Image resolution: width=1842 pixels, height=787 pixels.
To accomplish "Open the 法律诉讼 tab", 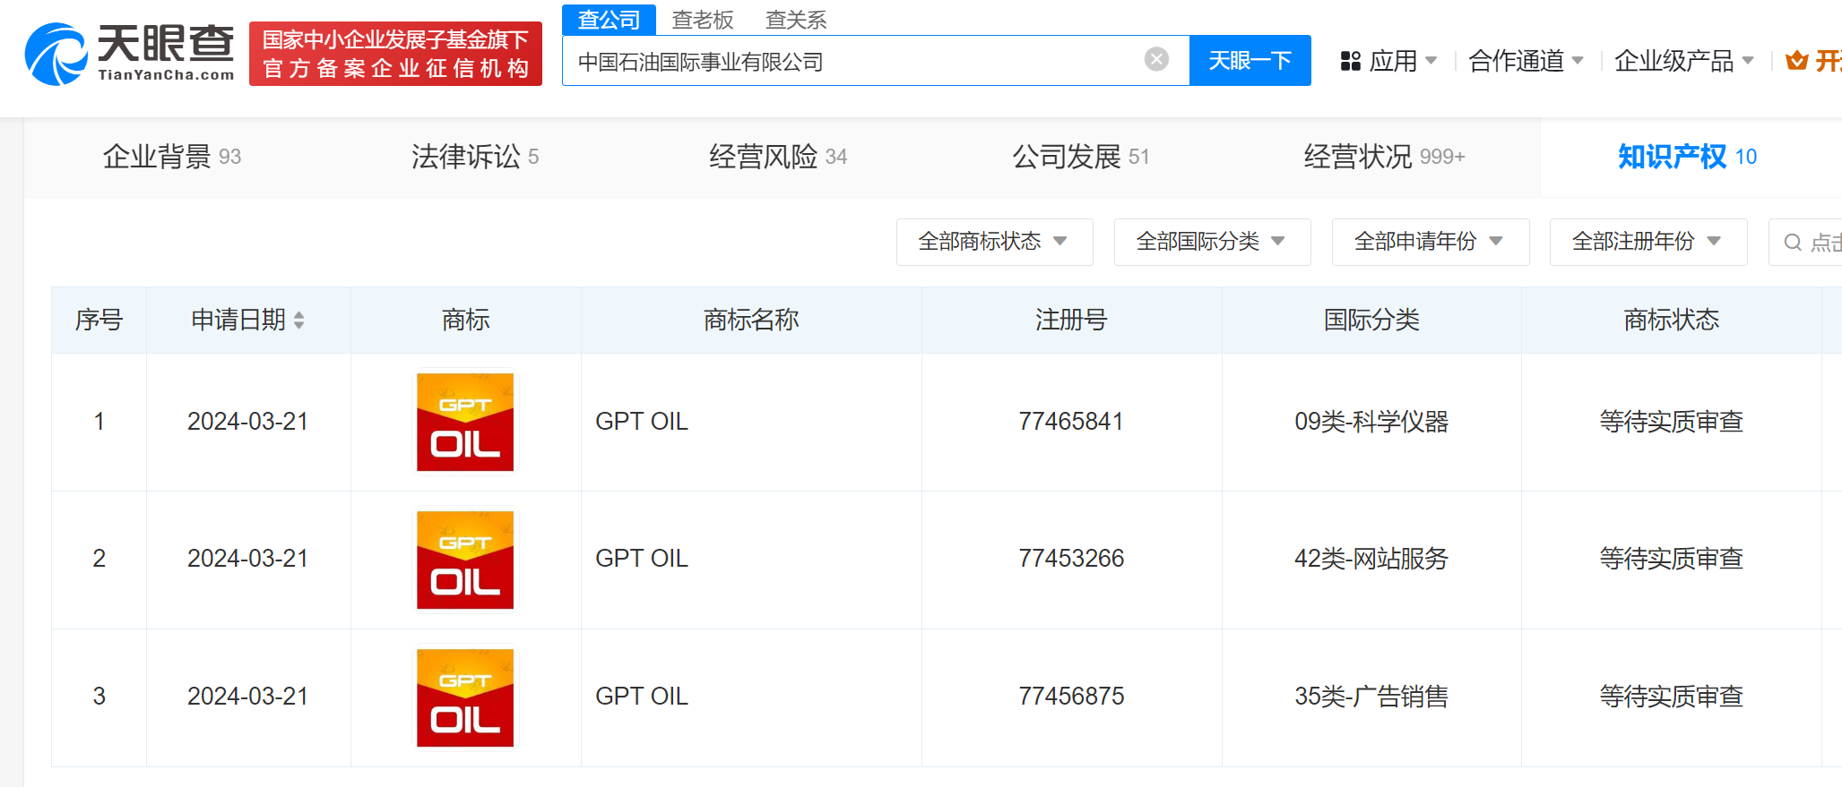I will (x=474, y=157).
